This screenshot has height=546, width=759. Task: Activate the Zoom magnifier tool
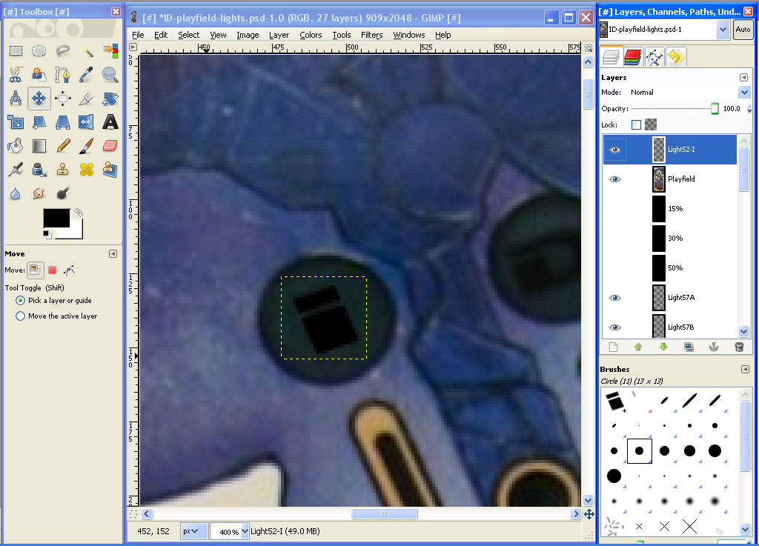[110, 74]
